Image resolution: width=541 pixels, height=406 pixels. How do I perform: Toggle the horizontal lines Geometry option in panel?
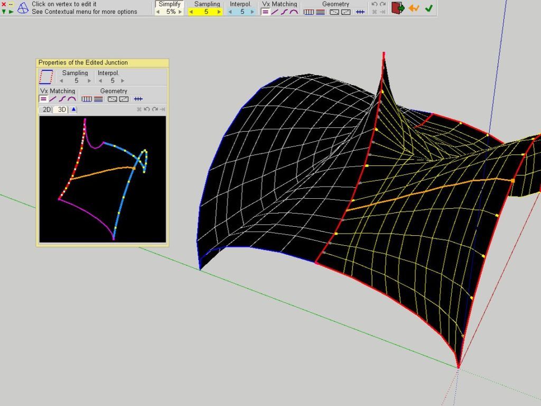click(98, 99)
